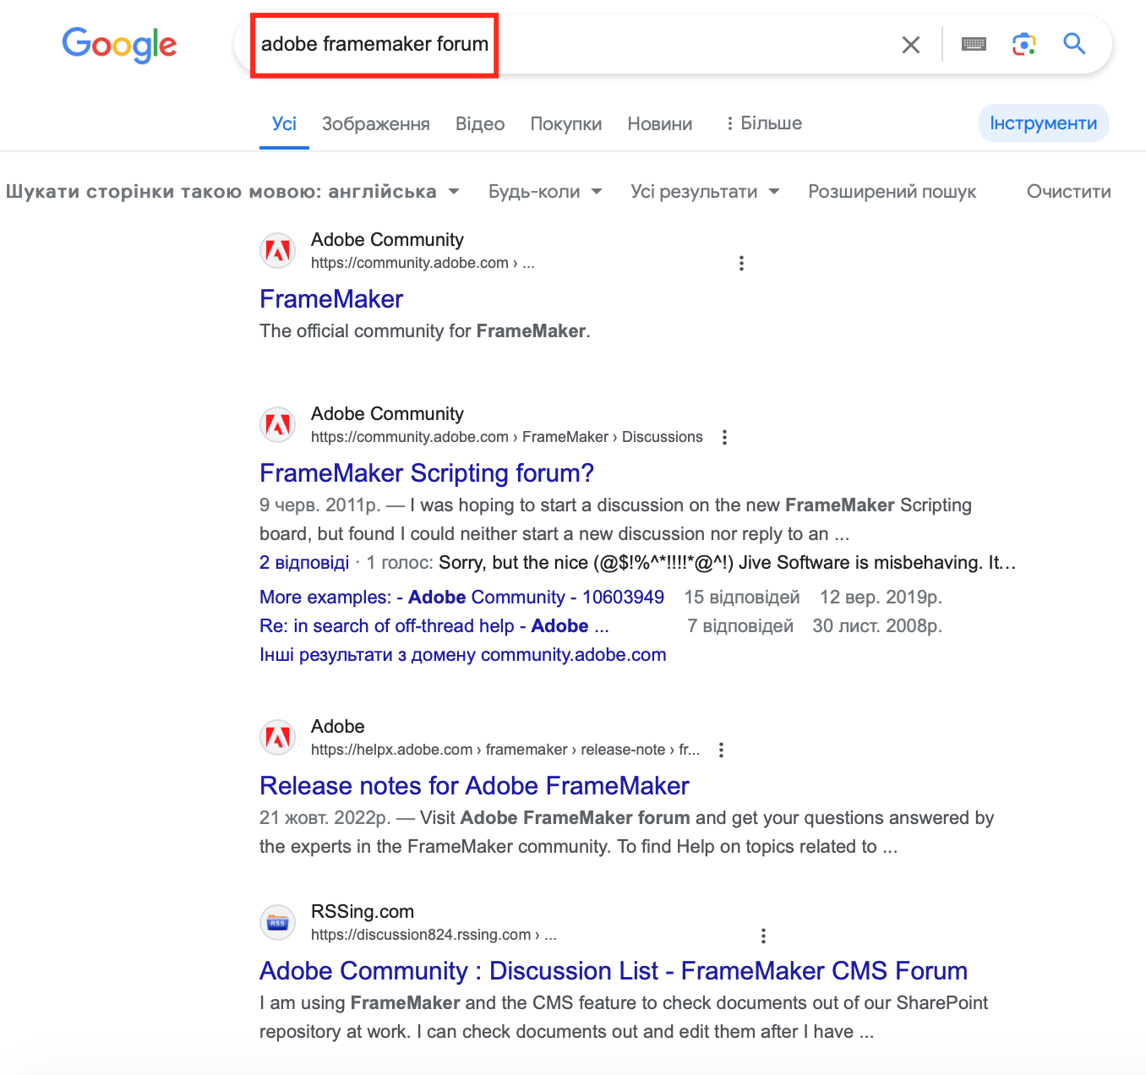Image resolution: width=1146 pixels, height=1075 pixels.
Task: Click the 15 відповідей text
Action: click(x=742, y=598)
